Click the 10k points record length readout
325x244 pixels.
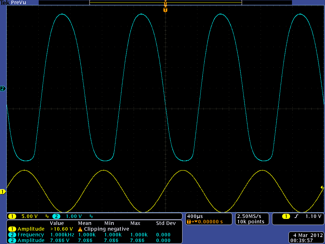tap(251, 222)
